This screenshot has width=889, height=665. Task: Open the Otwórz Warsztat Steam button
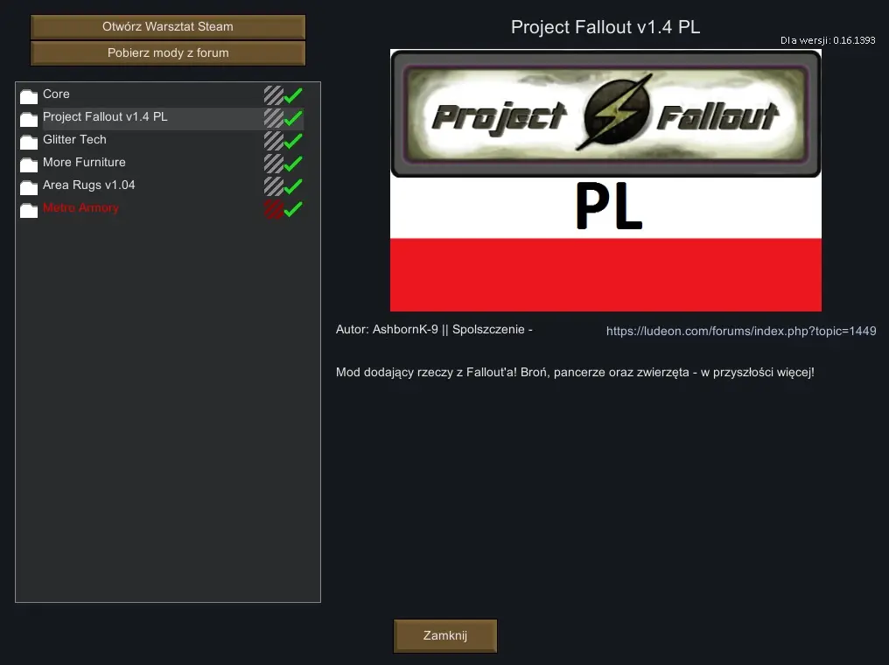168,26
